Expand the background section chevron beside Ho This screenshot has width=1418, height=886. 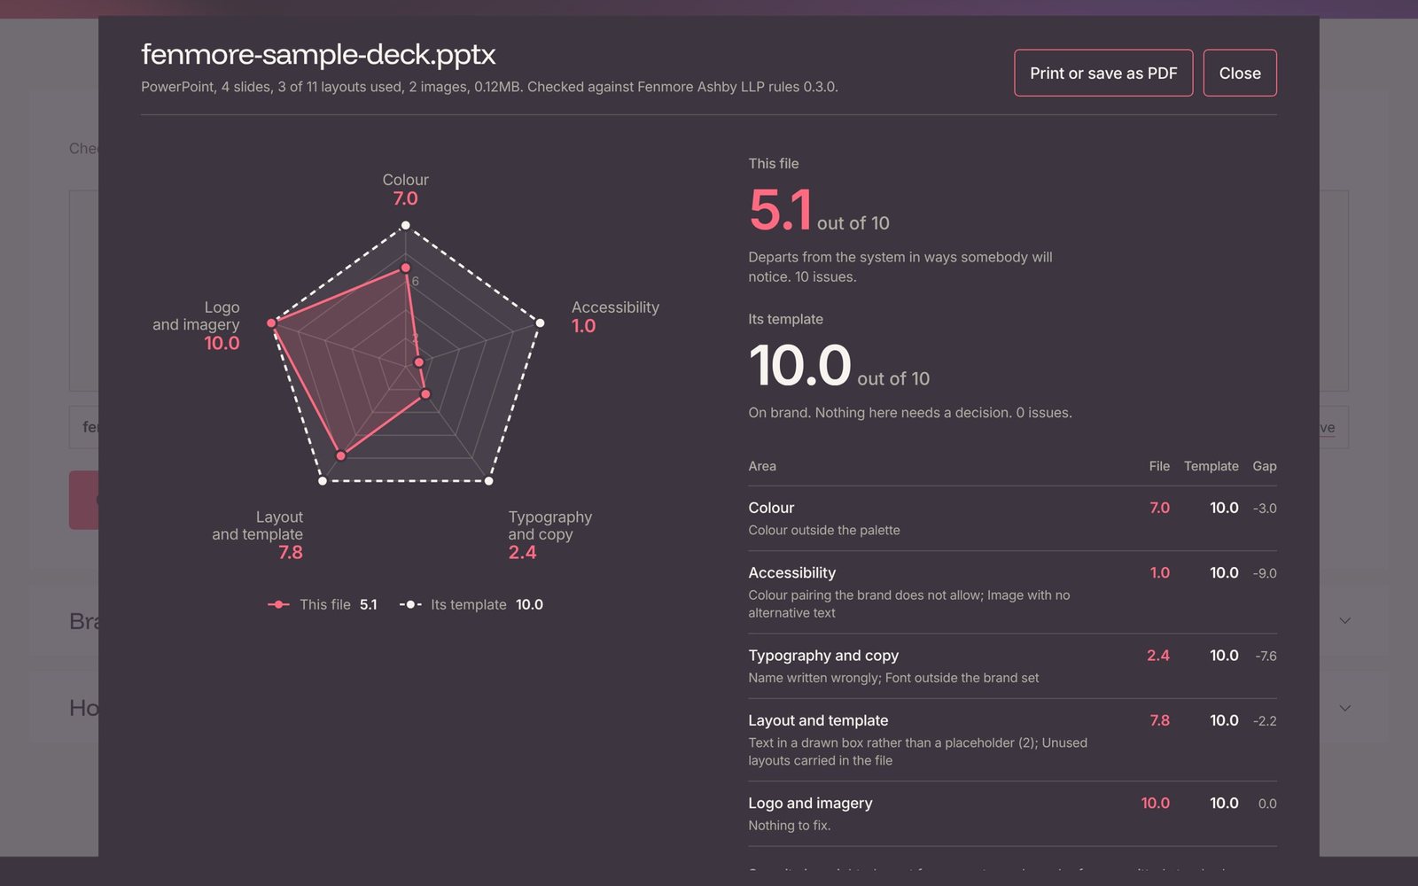click(1344, 707)
